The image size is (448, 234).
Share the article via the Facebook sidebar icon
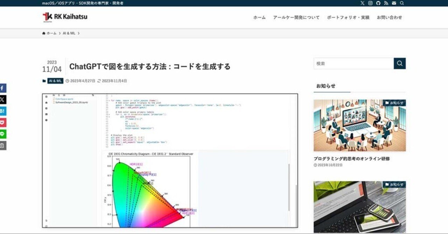(x=3, y=88)
